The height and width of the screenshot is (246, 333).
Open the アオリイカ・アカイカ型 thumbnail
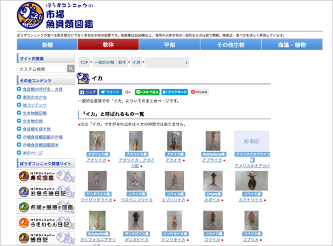click(136, 141)
